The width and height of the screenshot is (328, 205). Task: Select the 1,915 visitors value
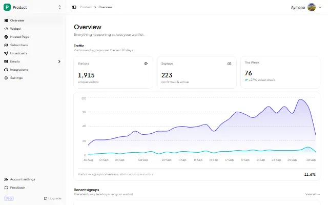(86, 75)
